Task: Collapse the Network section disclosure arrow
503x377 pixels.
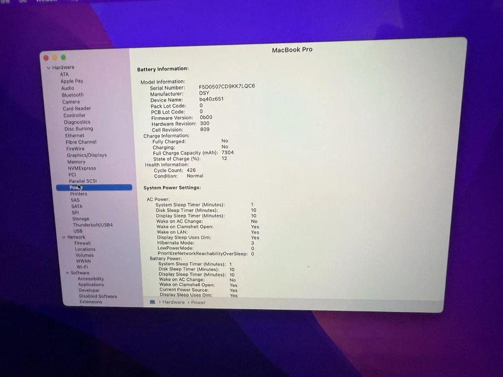Action: pyautogui.click(x=64, y=237)
